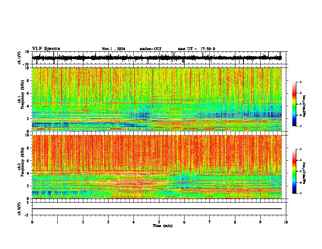Click the "ch.3(V)" axis label

(x=20, y=209)
